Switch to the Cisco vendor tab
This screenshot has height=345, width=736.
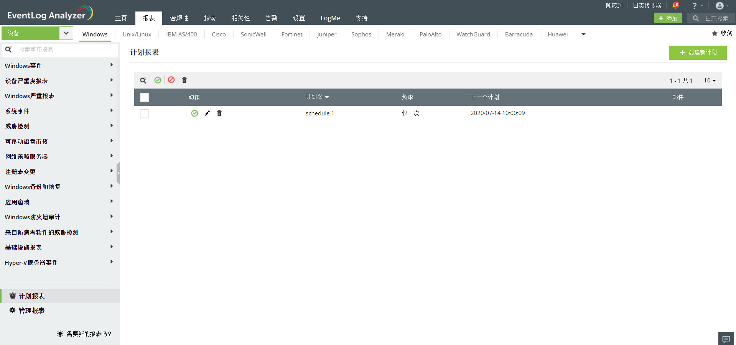click(218, 34)
